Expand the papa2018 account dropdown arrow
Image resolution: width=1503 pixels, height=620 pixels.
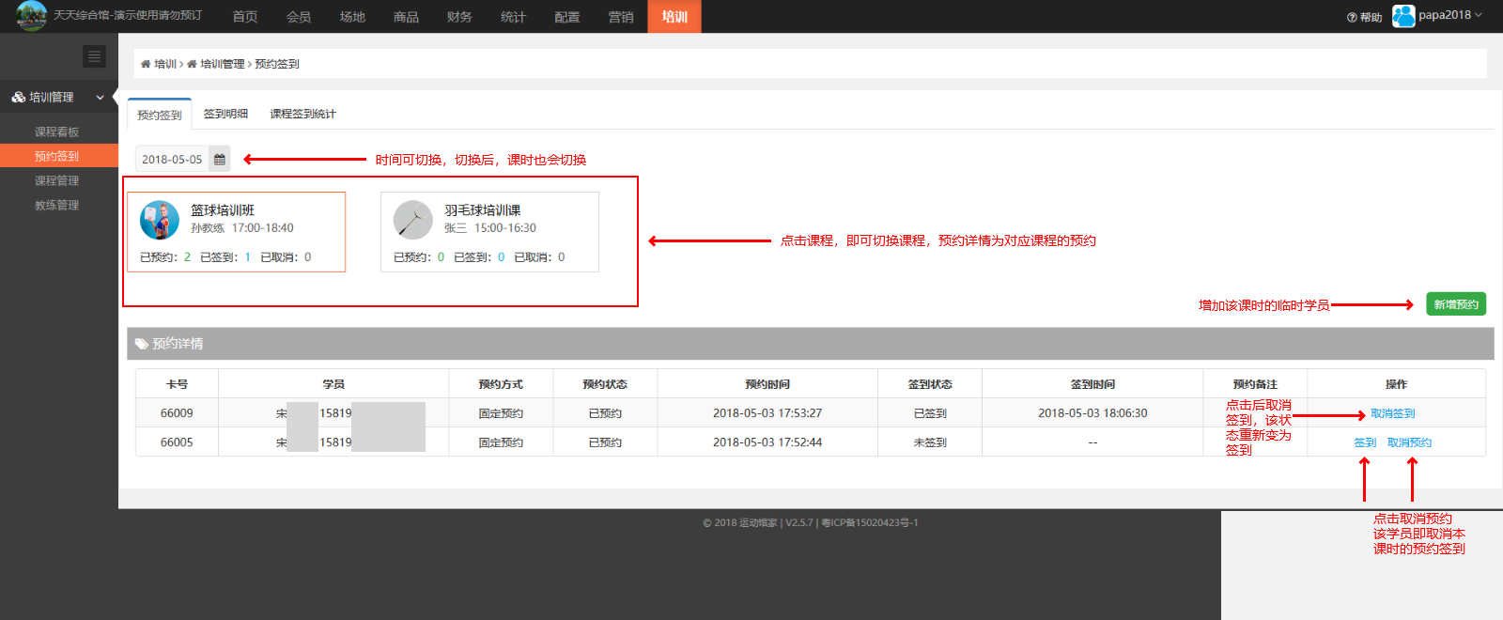[x=1479, y=15]
